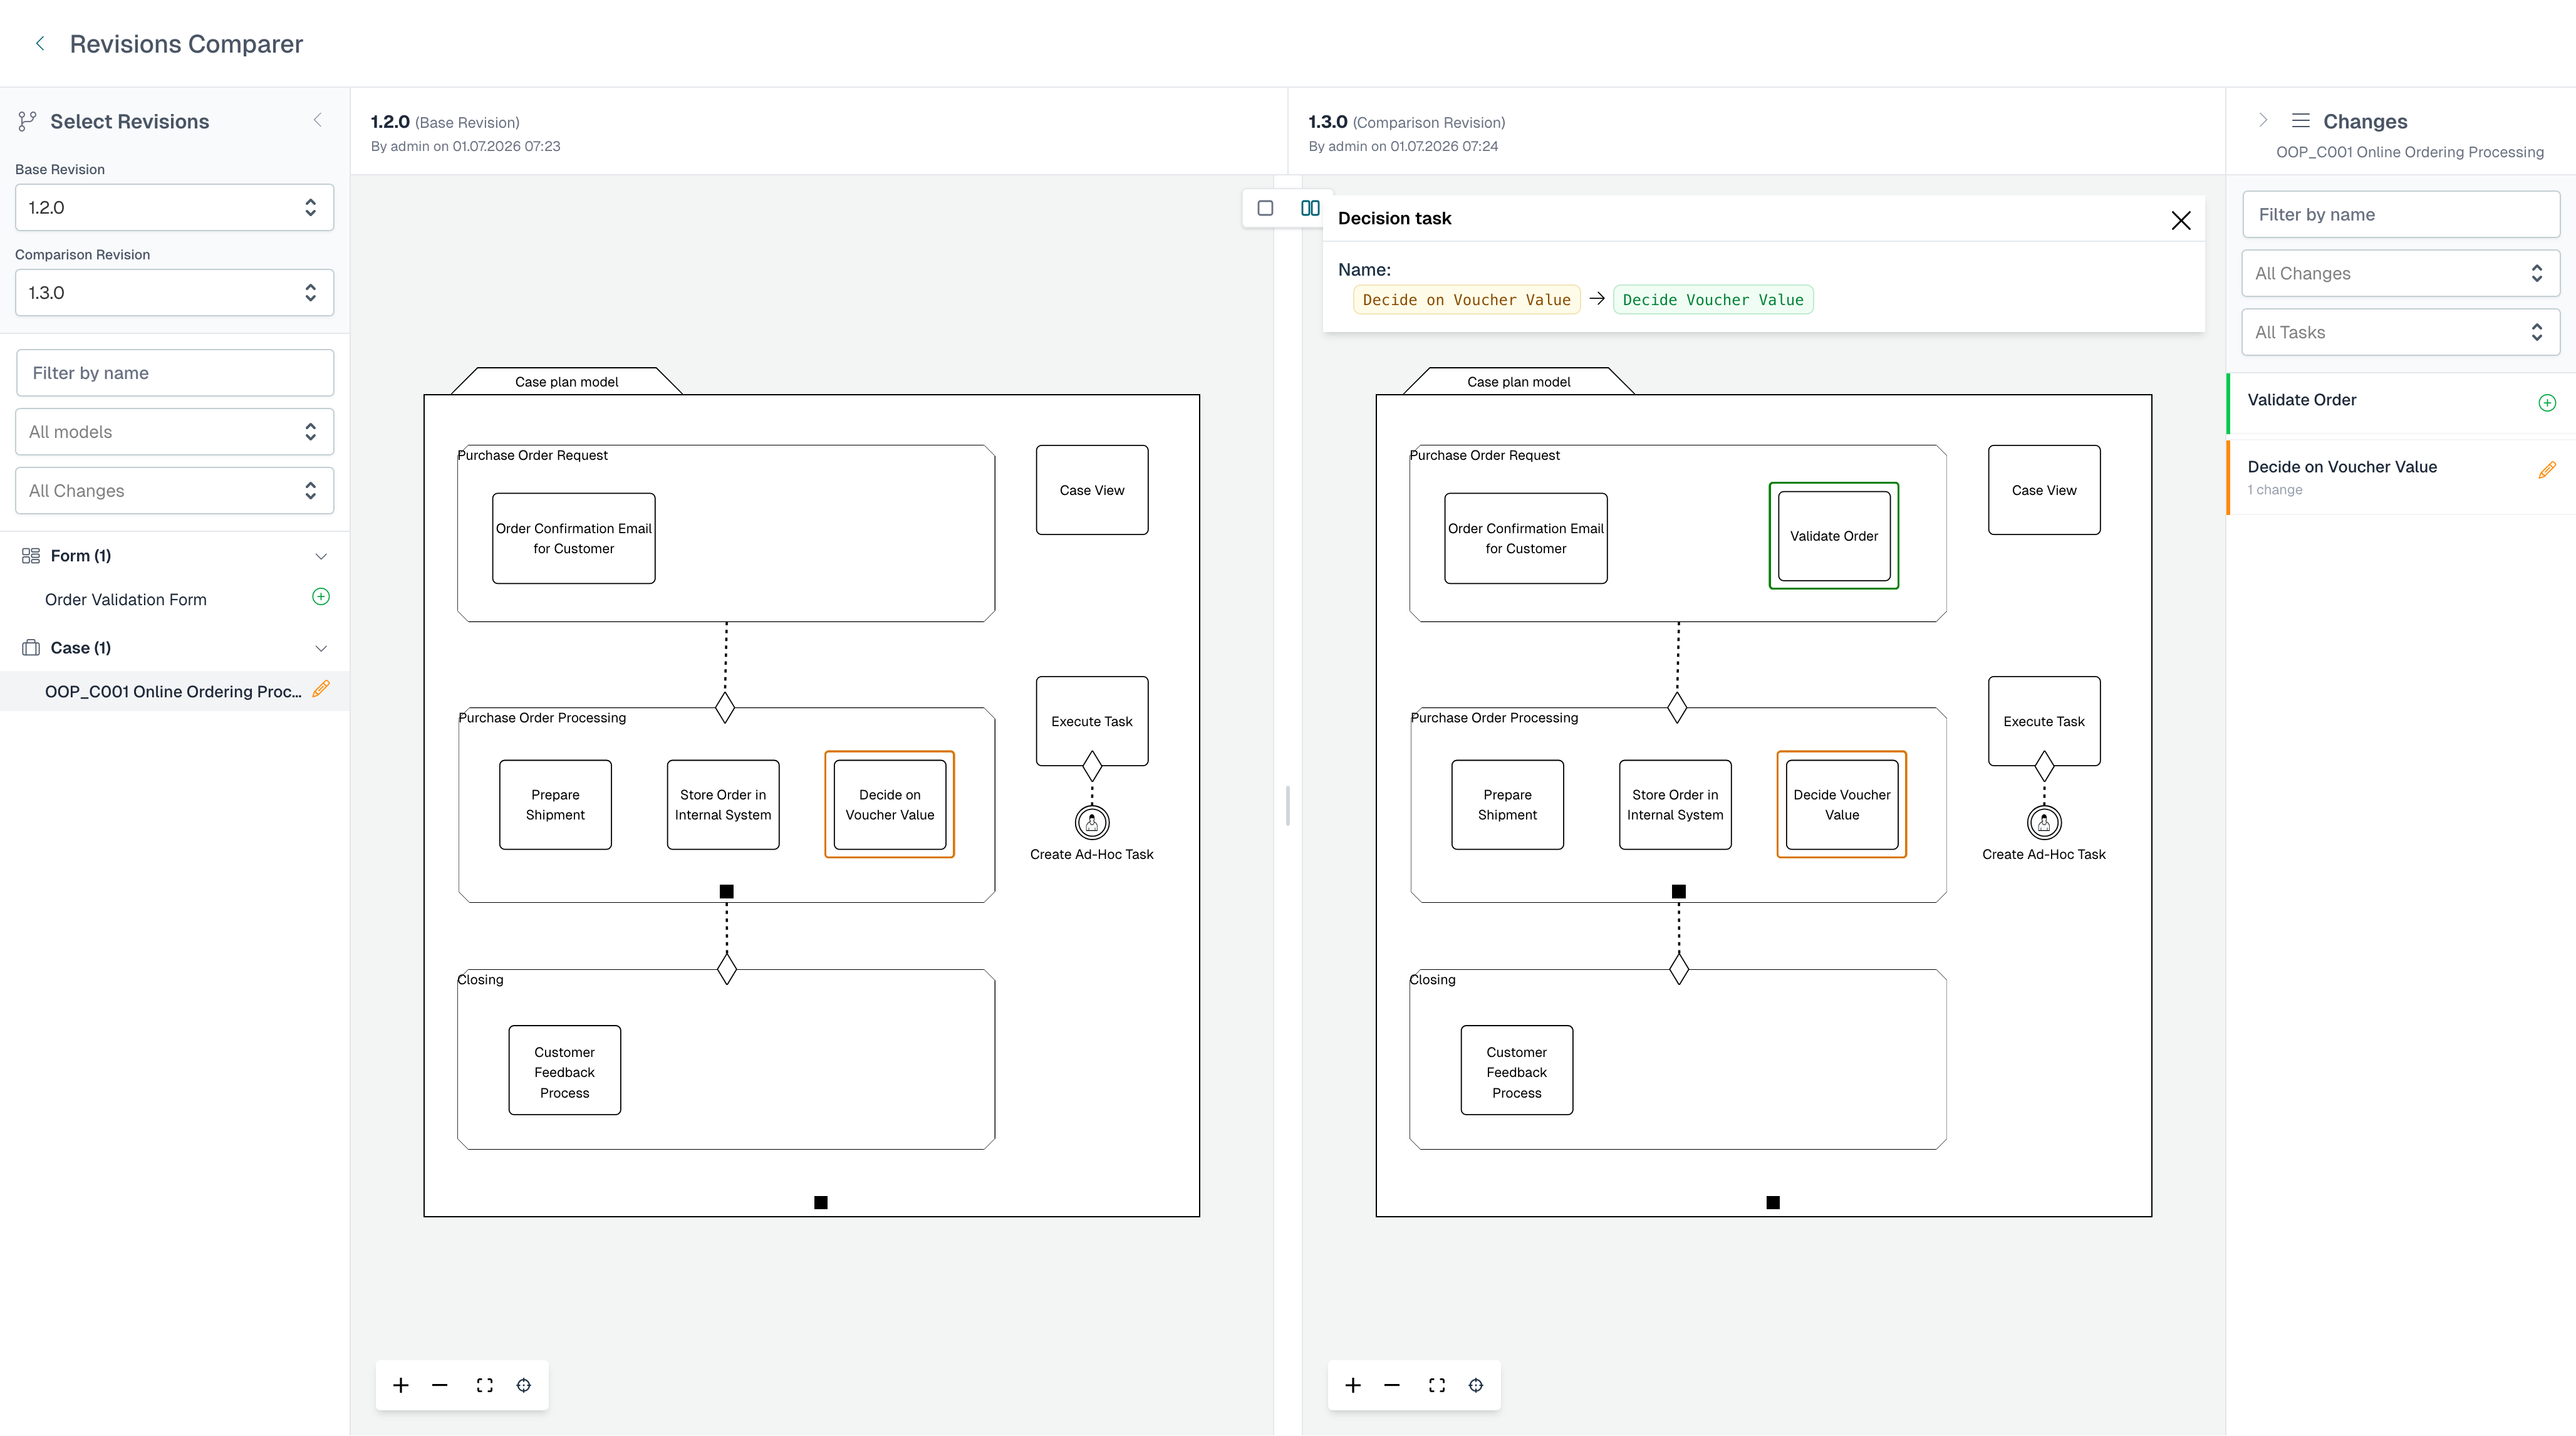Click the Form group icon
The width and height of the screenshot is (2576, 1436).
[x=31, y=556]
